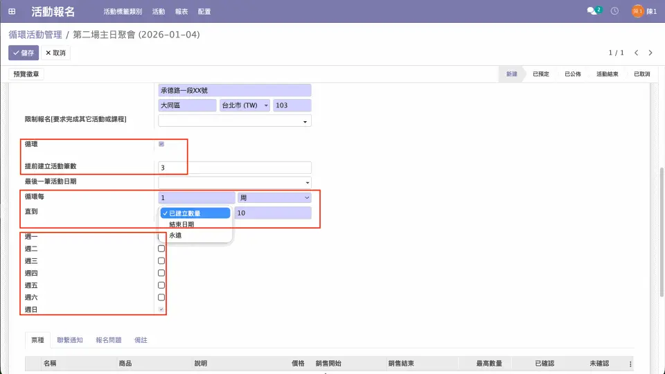
Task: Toggle the 循環 checkbox
Action: (x=161, y=144)
